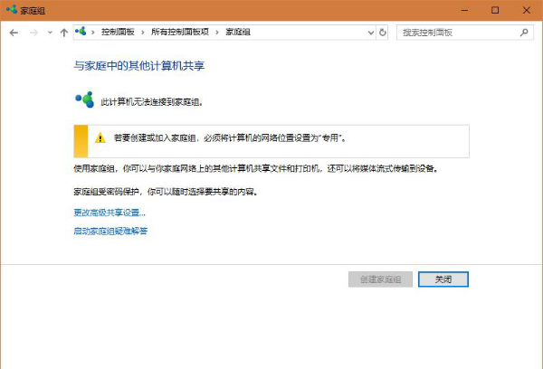543x369 pixels.
Task: Click the HomeGroup icon in address bar
Action: pos(81,32)
